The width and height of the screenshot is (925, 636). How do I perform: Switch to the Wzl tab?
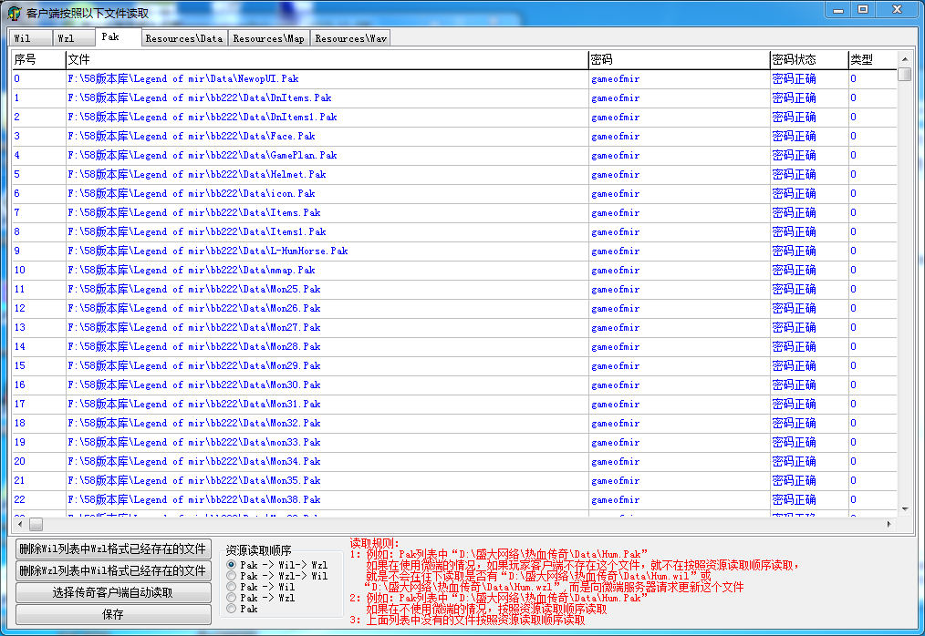[74, 38]
